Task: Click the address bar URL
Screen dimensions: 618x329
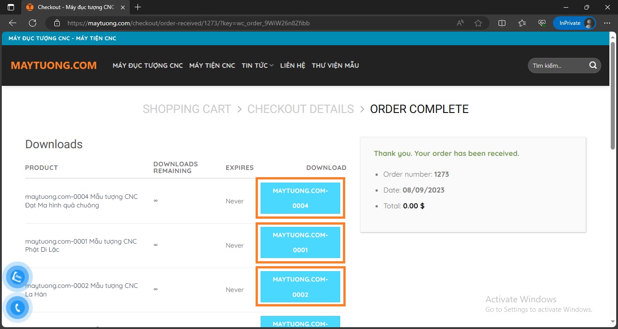Action: point(188,23)
